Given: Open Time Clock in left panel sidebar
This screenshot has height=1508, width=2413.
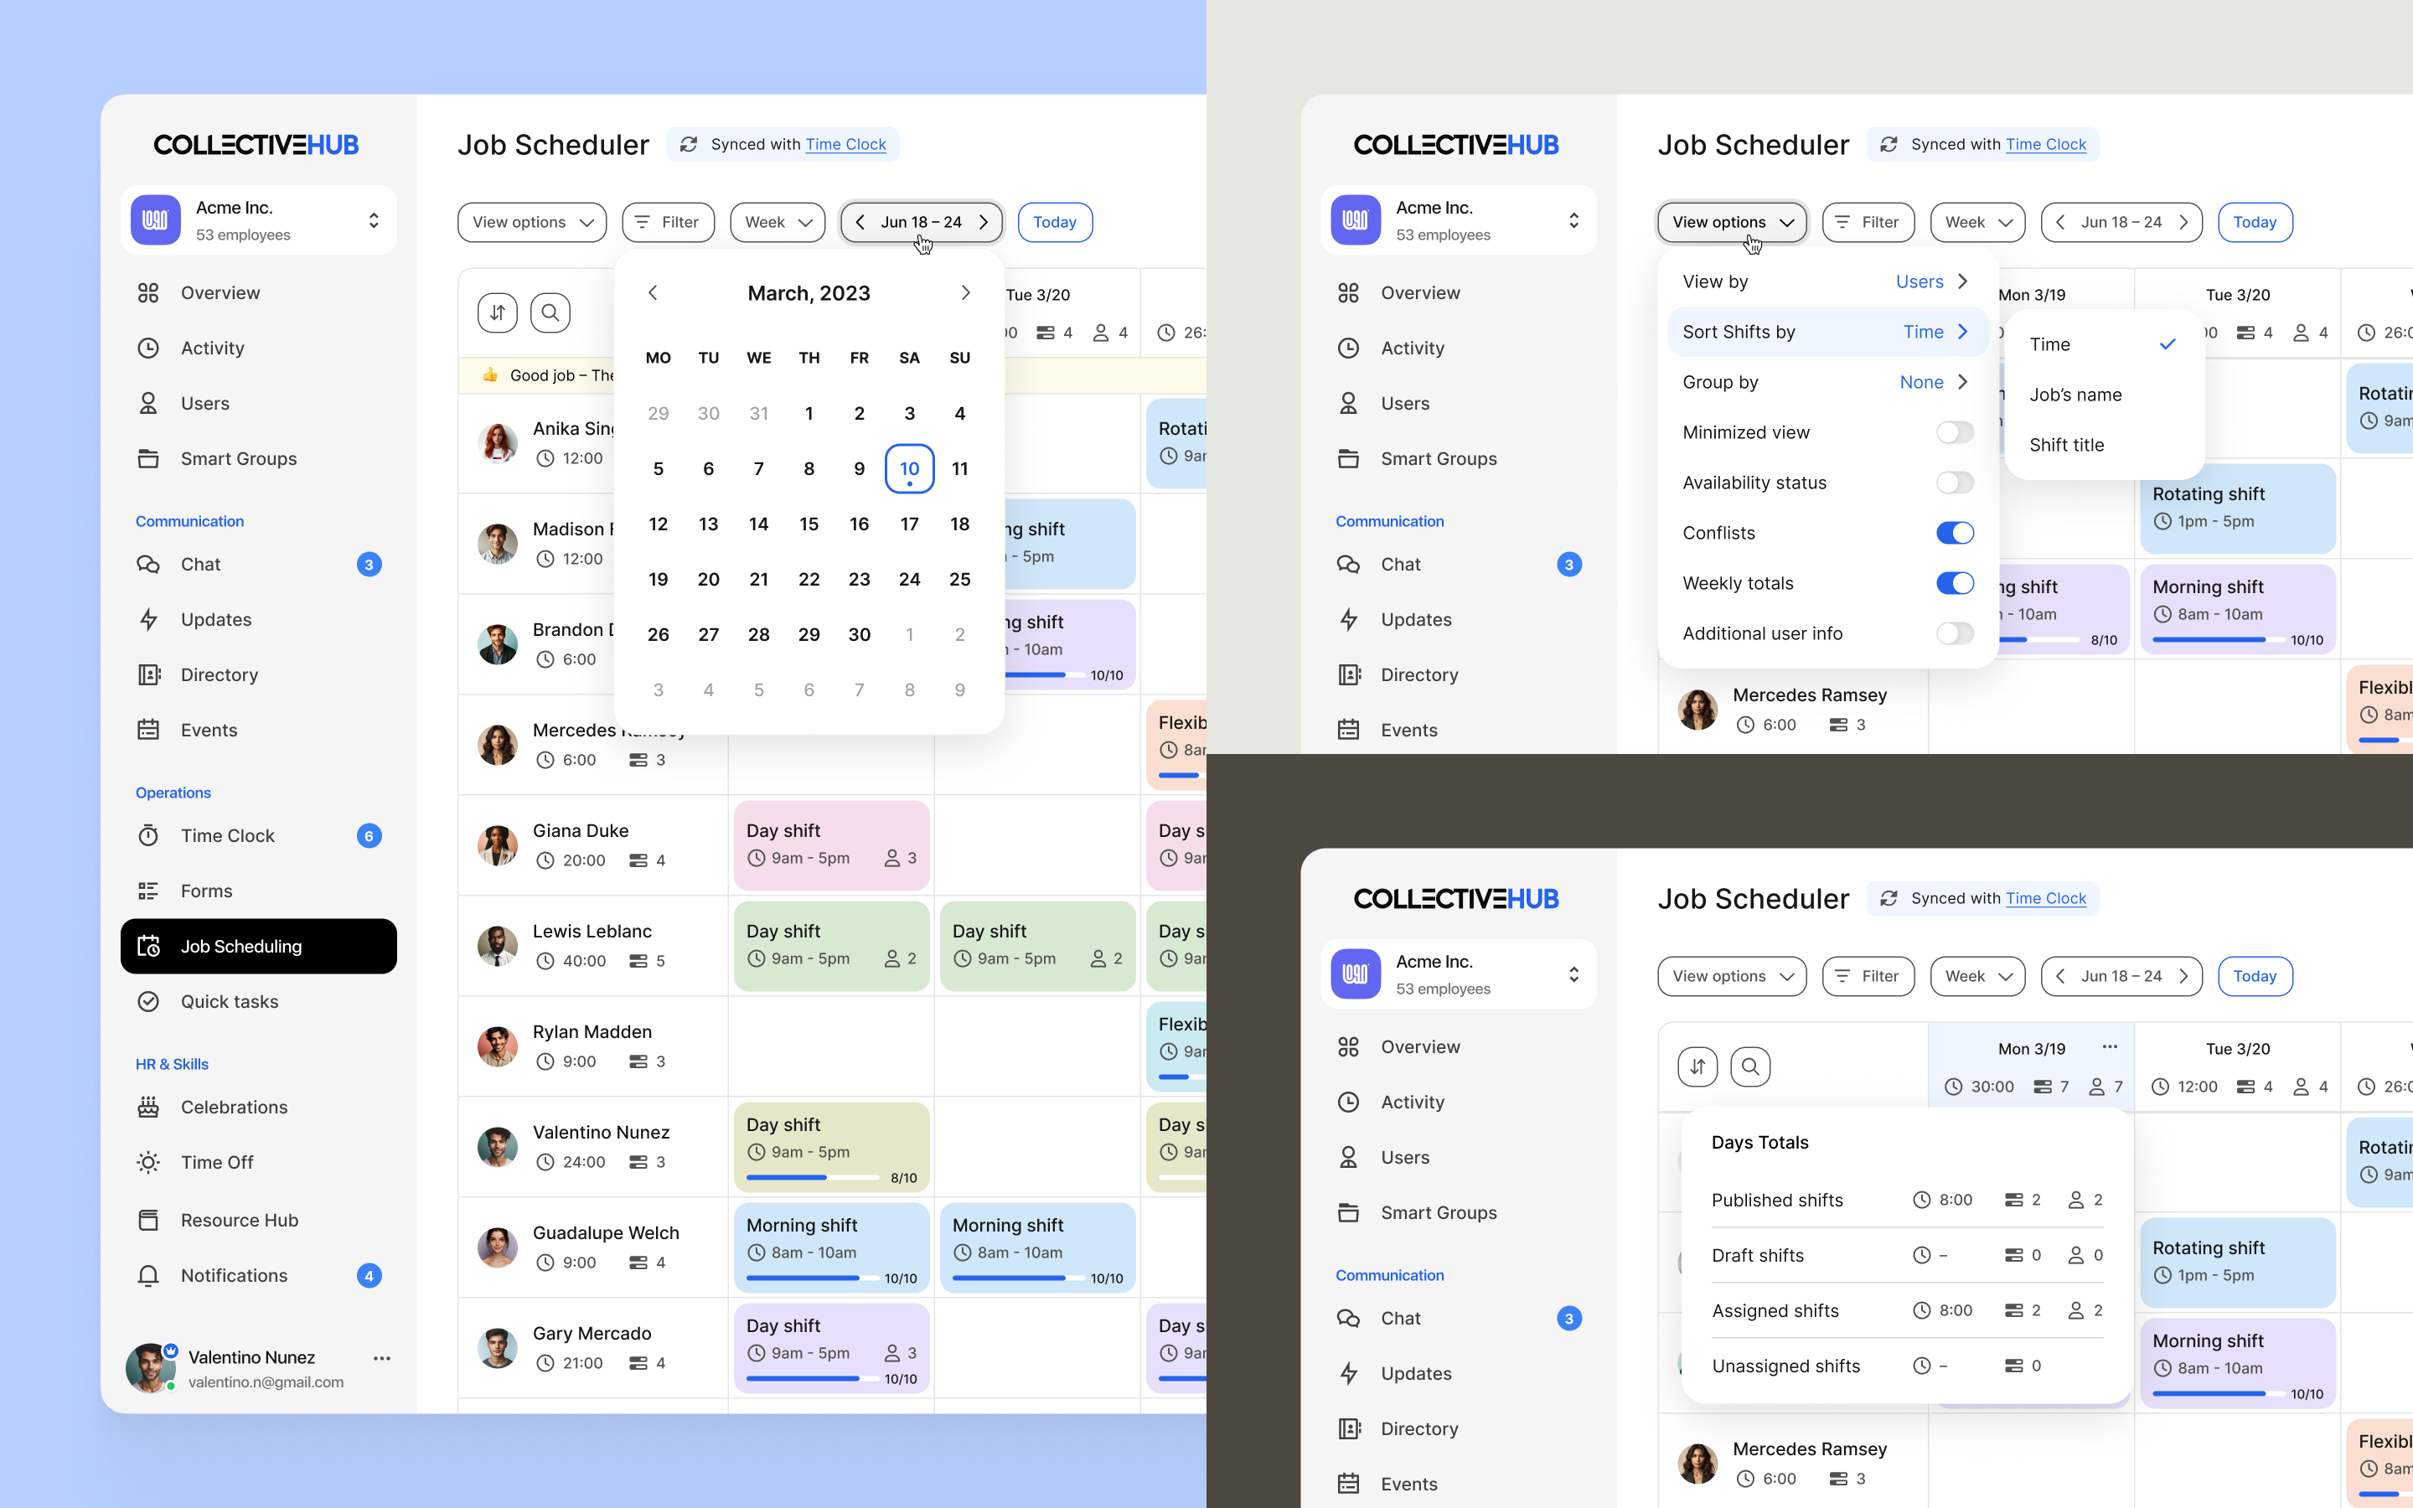Looking at the screenshot, I should (x=258, y=836).
